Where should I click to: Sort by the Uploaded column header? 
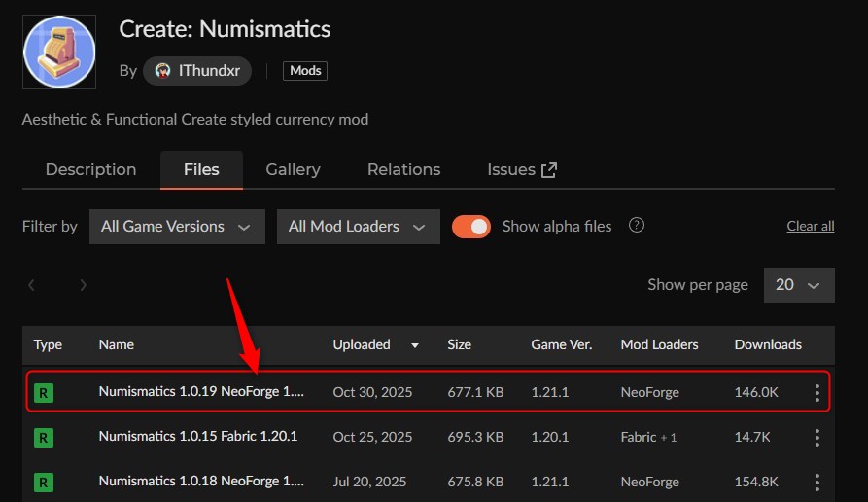[362, 344]
